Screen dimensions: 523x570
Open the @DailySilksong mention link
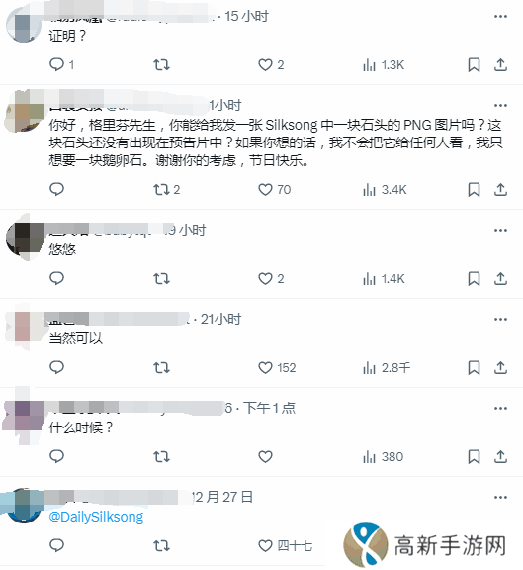click(96, 517)
